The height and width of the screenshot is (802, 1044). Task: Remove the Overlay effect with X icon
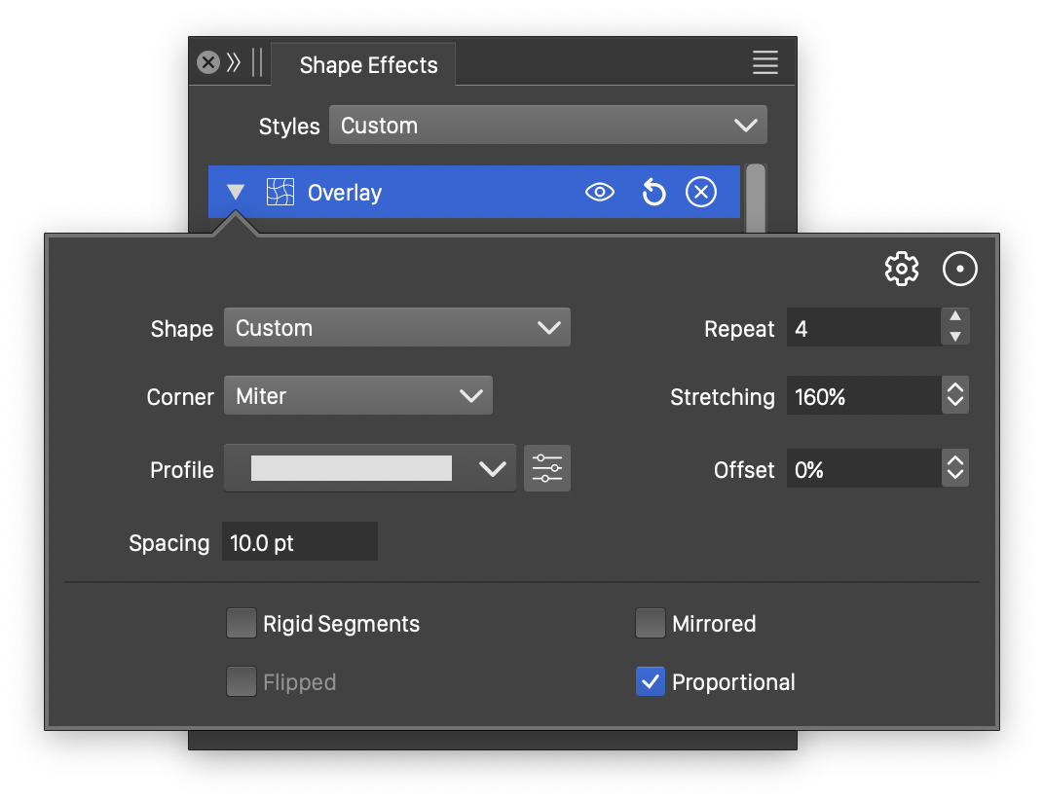click(x=700, y=193)
